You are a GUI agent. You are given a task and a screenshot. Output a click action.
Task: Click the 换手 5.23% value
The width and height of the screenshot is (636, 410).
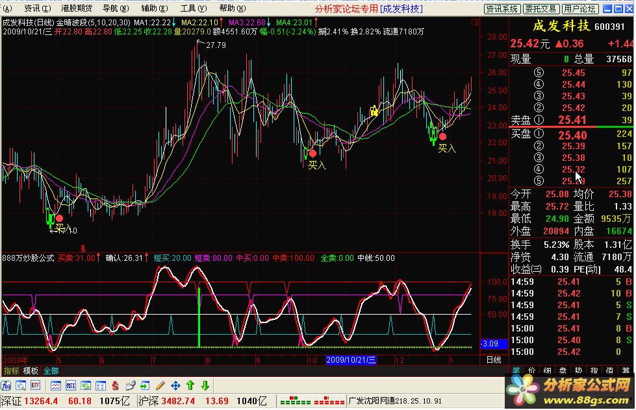(556, 245)
